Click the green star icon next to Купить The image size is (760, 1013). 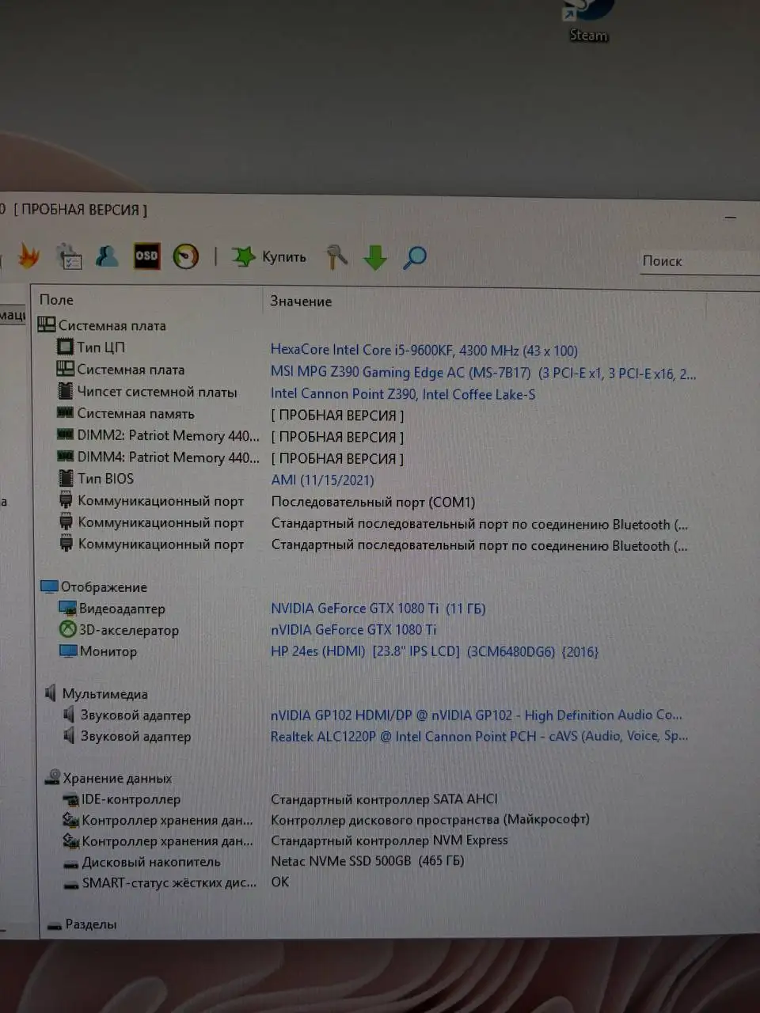pos(243,256)
